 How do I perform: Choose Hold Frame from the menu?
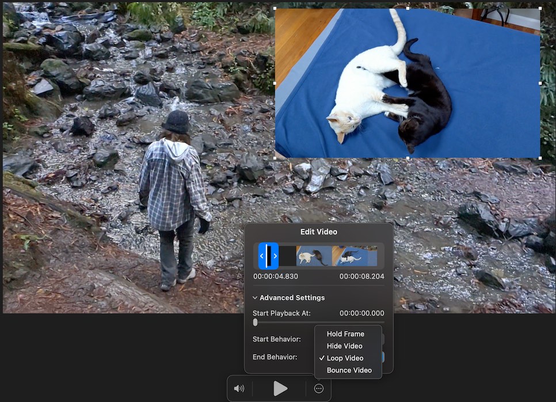coord(345,334)
